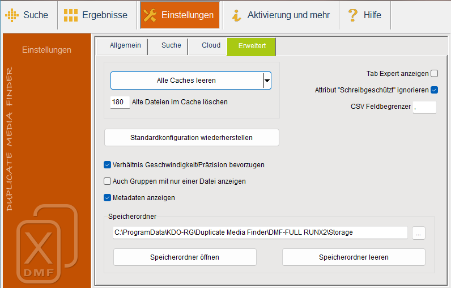
Task: Open the Cloud settings tab
Action: [211, 45]
